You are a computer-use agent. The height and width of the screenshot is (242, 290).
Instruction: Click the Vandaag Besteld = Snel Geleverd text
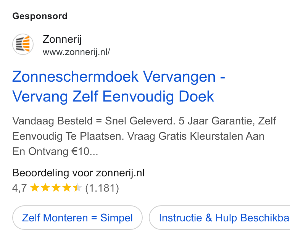coord(93,121)
